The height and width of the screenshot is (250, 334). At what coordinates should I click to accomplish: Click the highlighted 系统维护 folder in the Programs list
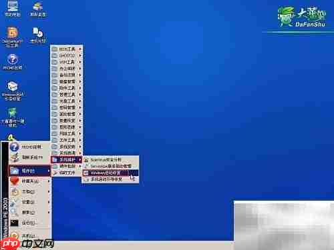[67, 159]
